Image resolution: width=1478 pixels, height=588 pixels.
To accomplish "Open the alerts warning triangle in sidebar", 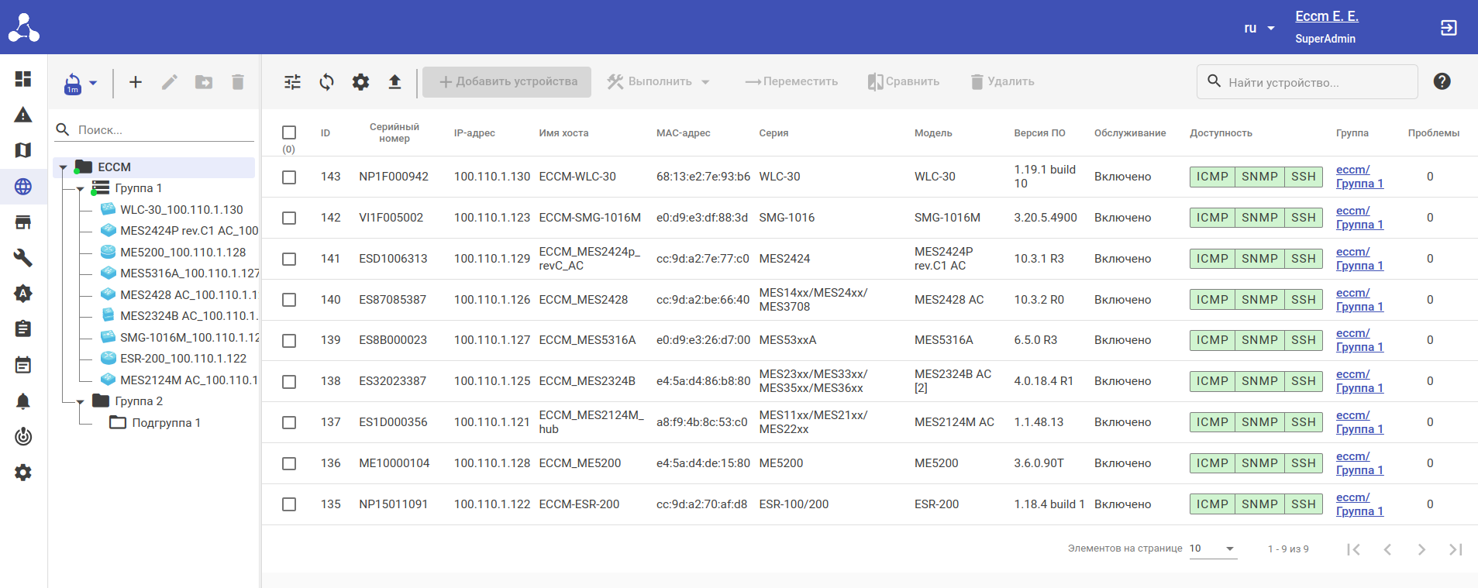I will click(x=23, y=115).
